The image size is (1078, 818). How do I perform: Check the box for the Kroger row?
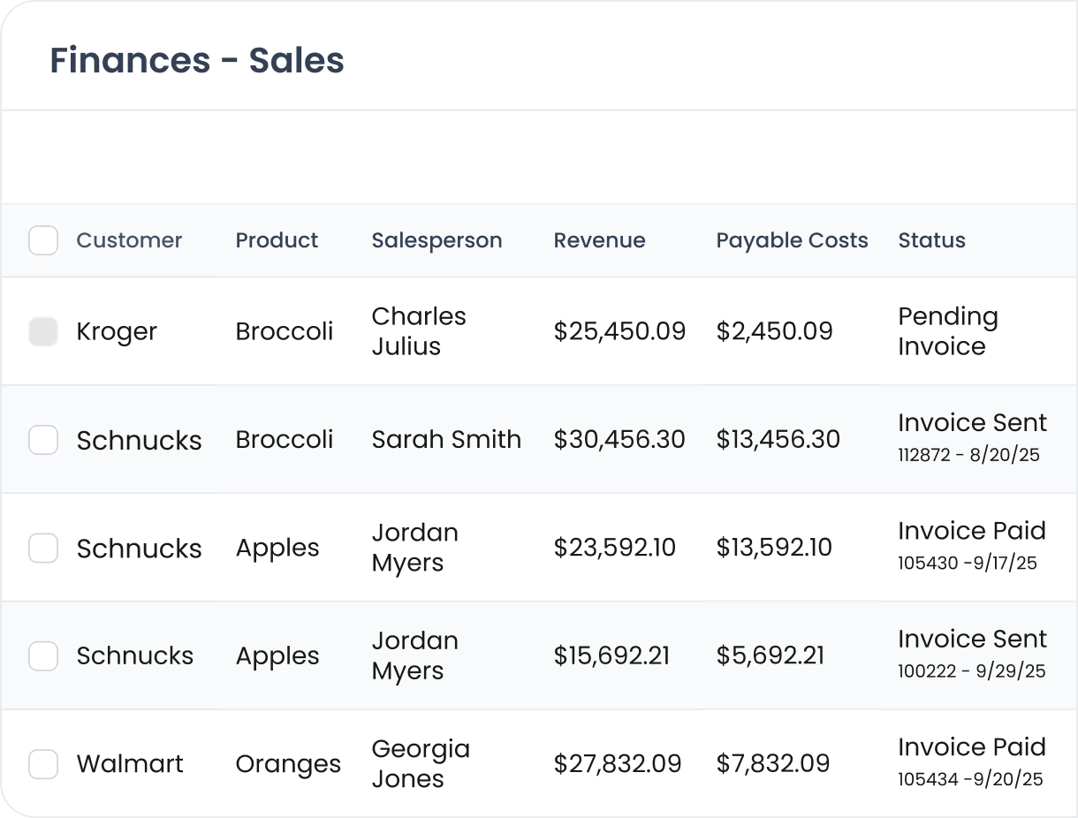(x=43, y=331)
